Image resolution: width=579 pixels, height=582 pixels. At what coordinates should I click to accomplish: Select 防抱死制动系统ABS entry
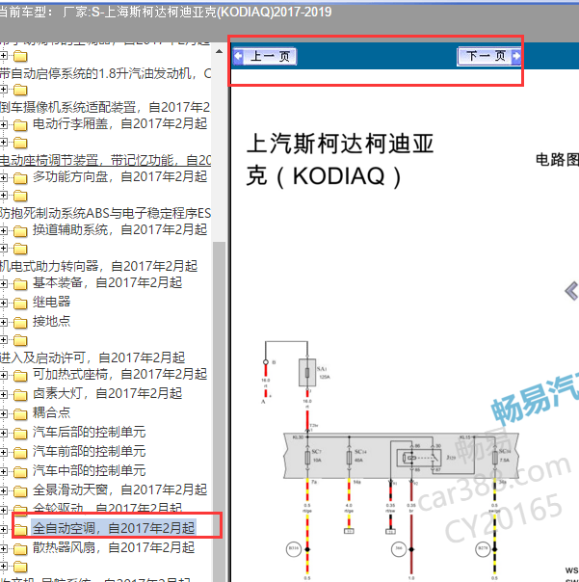(x=105, y=213)
